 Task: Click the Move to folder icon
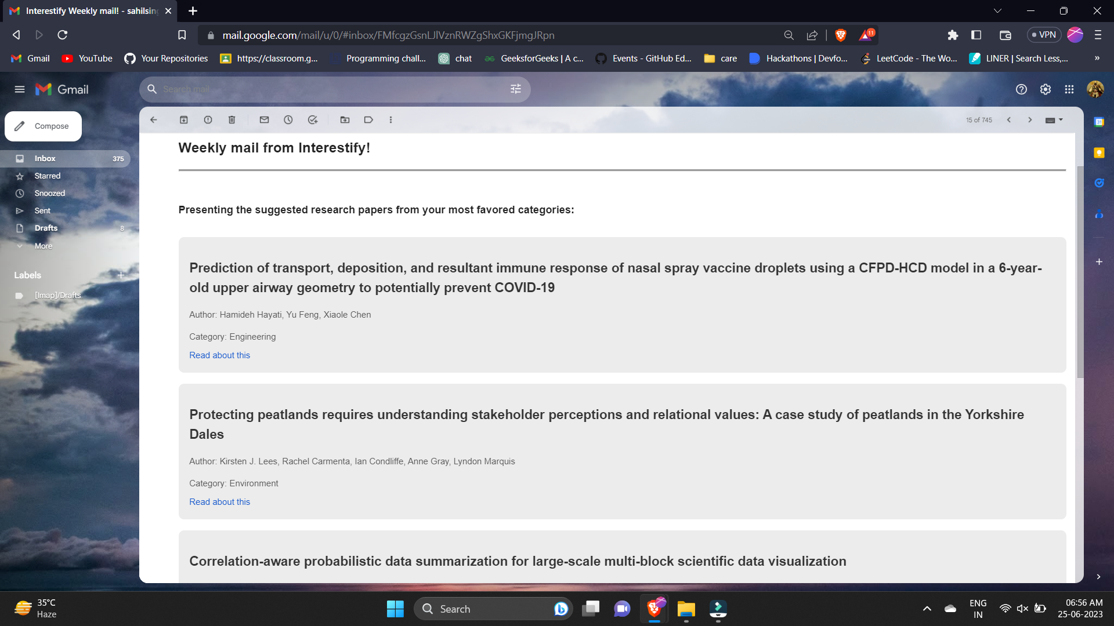(345, 120)
